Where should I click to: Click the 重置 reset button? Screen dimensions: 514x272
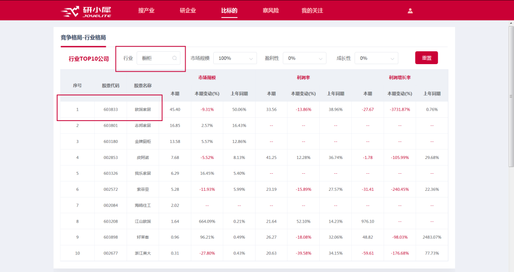click(426, 58)
